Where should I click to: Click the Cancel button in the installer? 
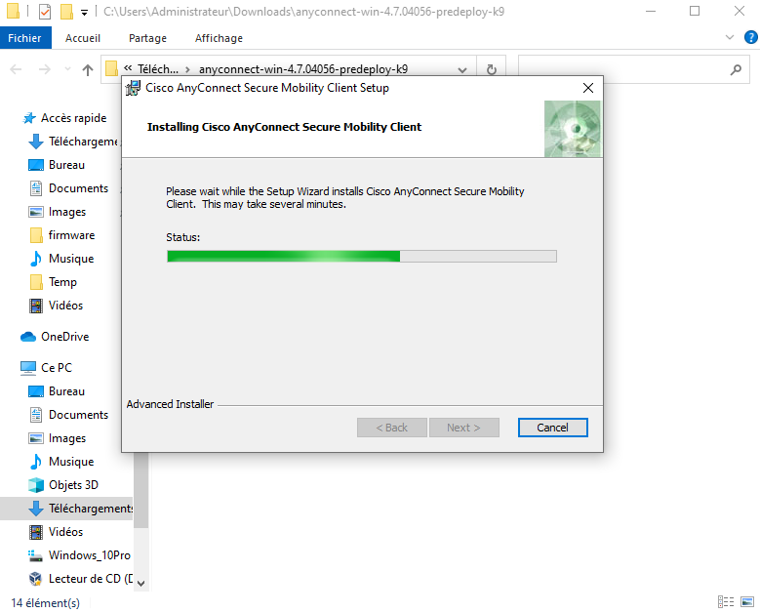pyautogui.click(x=552, y=428)
